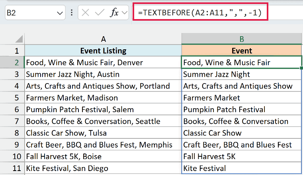
Task: Click the Name Box showing B2
Action: [x=35, y=13]
